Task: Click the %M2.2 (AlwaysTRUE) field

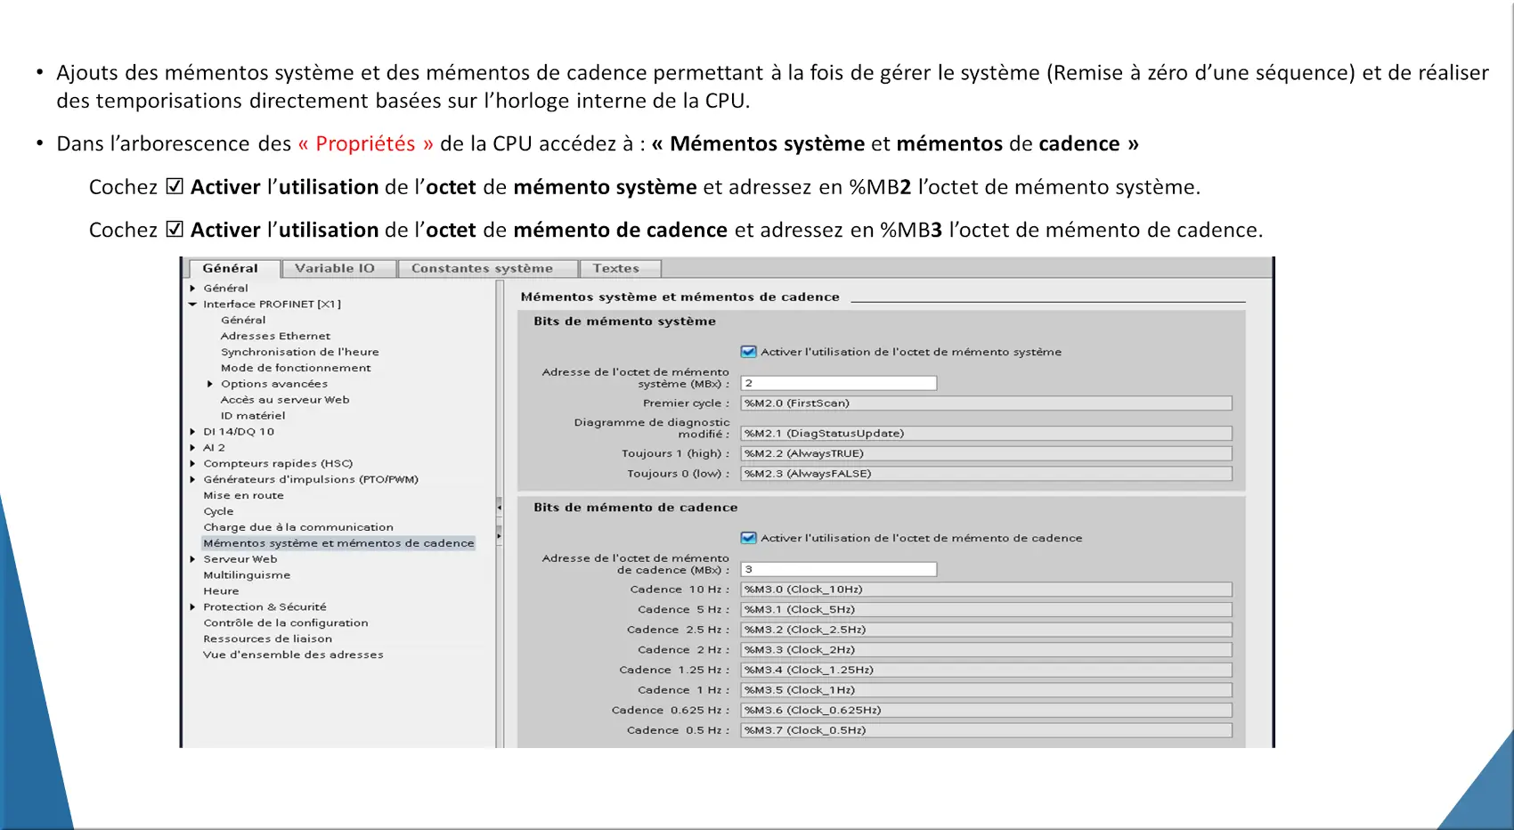Action: point(986,453)
